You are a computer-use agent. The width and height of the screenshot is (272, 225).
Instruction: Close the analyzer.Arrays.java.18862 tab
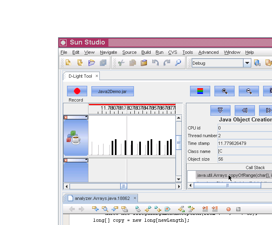pos(135,198)
